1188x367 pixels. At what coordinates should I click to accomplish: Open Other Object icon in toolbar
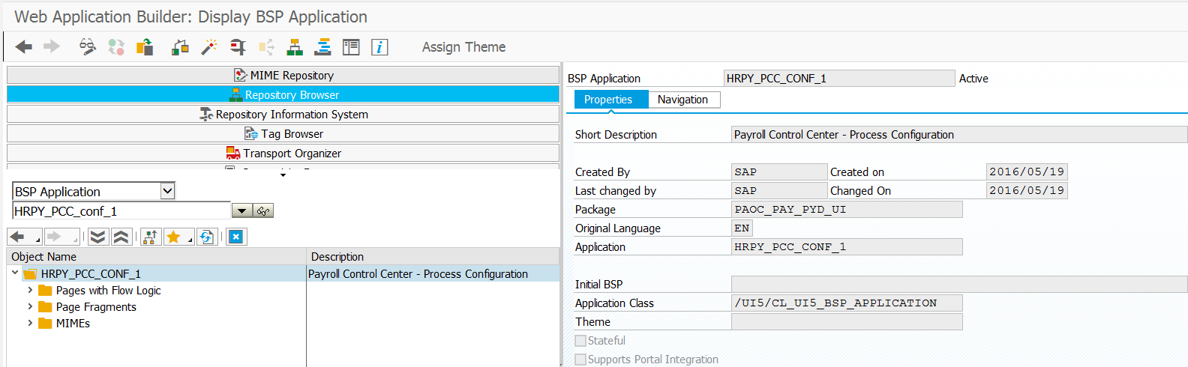tap(145, 47)
